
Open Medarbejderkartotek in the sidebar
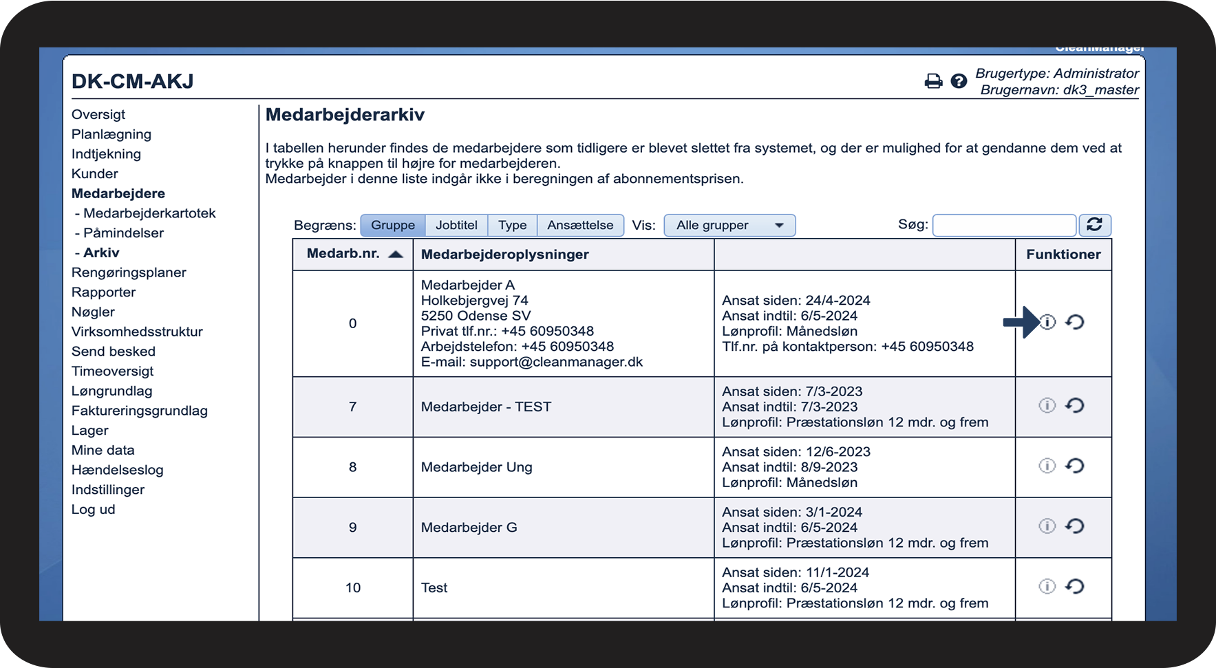[x=149, y=213]
